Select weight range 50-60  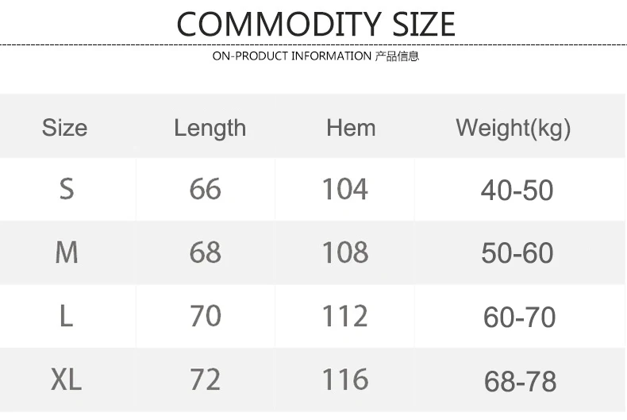click(x=517, y=253)
